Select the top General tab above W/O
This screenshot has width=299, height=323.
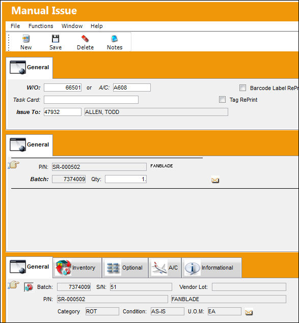point(30,68)
